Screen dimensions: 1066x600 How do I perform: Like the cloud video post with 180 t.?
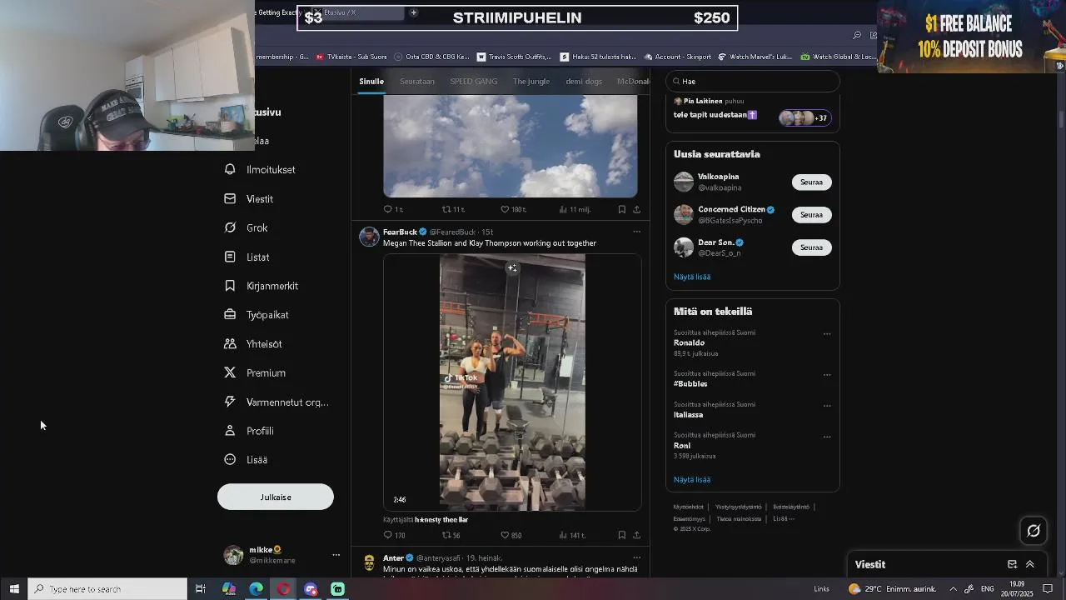[505, 209]
